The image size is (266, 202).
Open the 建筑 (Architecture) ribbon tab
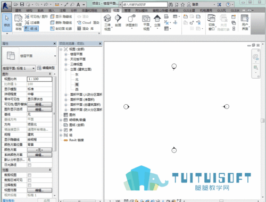tap(18, 11)
